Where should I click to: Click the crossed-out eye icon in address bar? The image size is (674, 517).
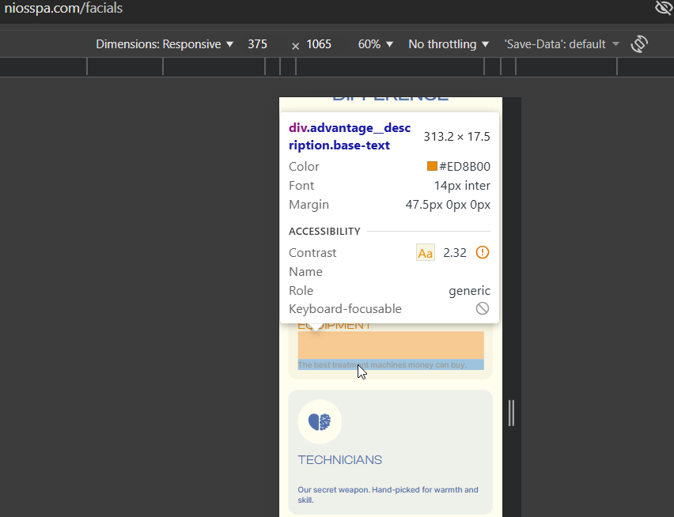(665, 8)
